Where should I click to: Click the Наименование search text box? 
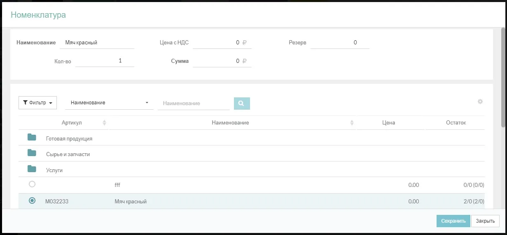coord(194,104)
